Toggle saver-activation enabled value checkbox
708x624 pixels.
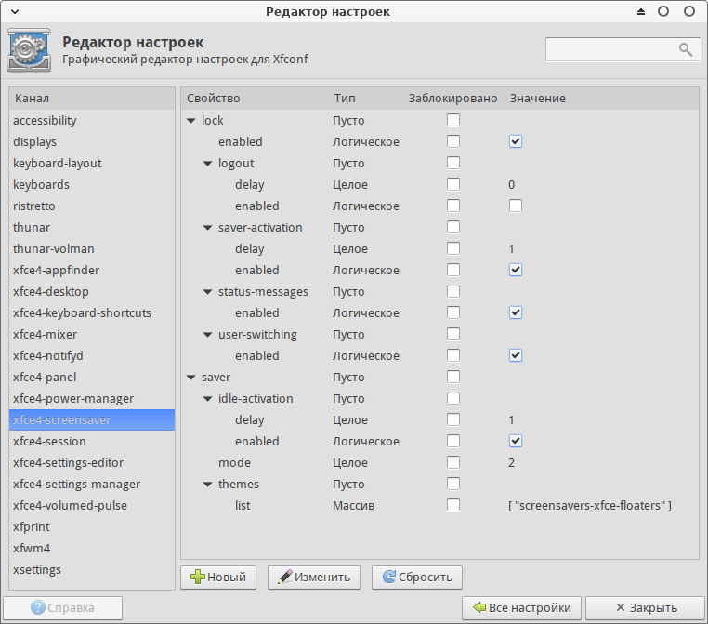[x=515, y=270]
